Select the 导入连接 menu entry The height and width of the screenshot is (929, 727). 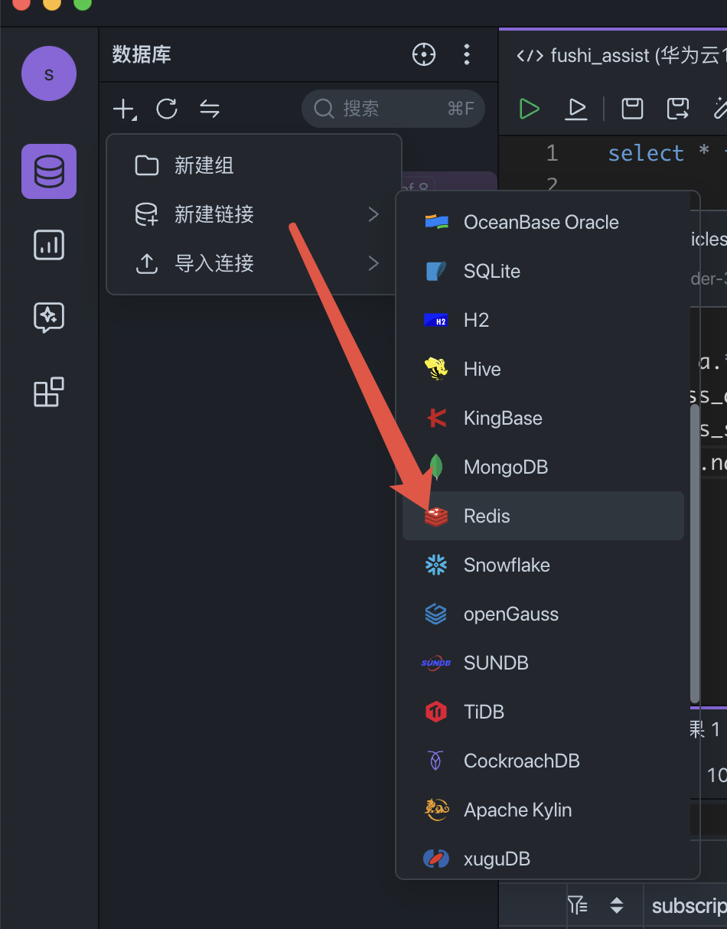[254, 263]
